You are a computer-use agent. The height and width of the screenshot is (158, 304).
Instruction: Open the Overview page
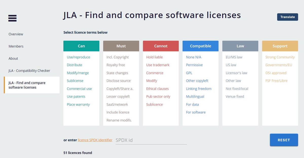(16, 34)
